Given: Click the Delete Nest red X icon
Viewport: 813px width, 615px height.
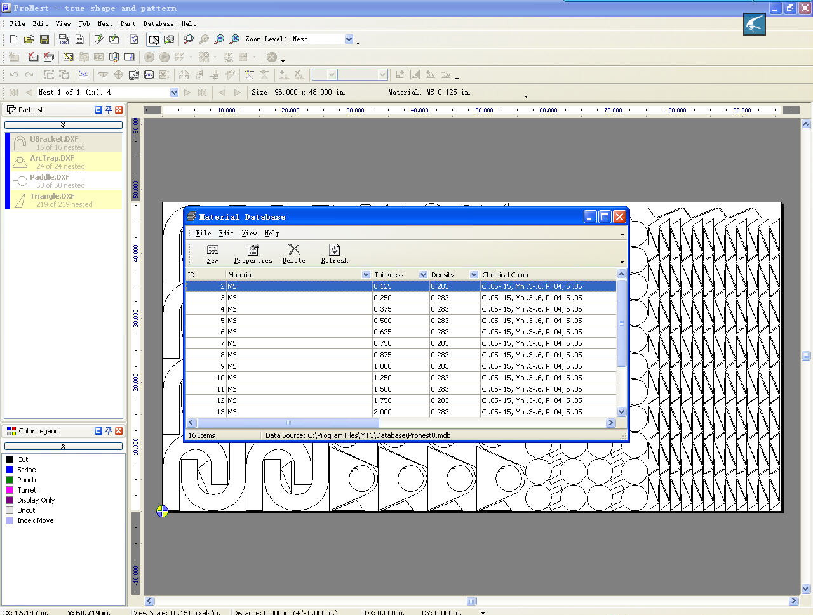Looking at the screenshot, I should tap(33, 57).
